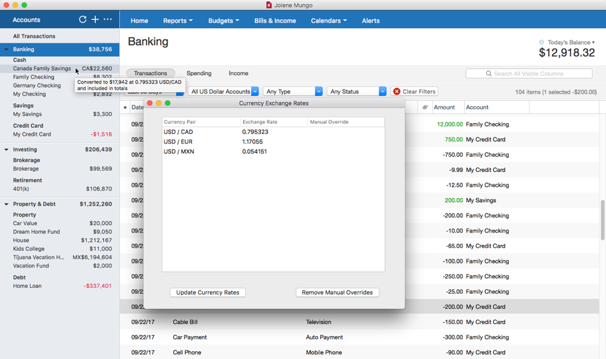This screenshot has width=606, height=359.
Task: Select Dream Home Fund account
Action: 59,232
